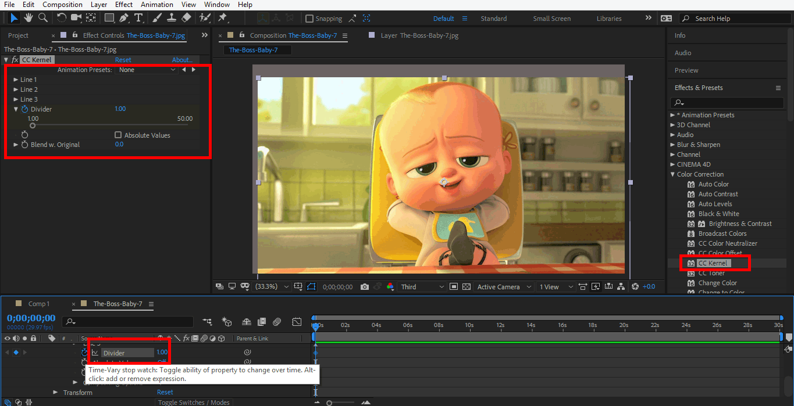Click Toggle Switches / Modes at bottom
Image resolution: width=794 pixels, height=406 pixels.
[x=194, y=402]
